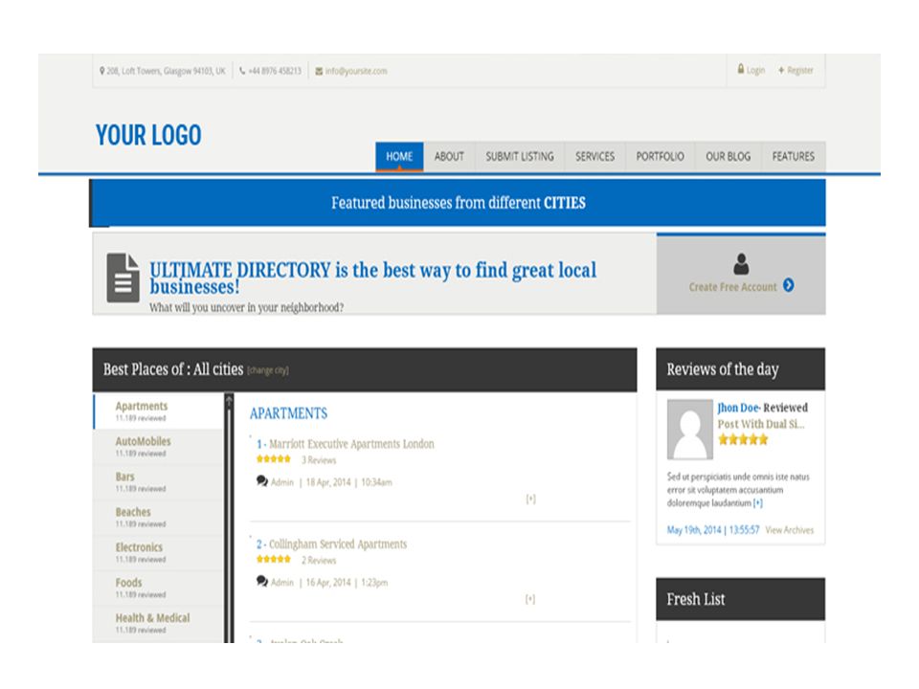Select the Electronics category
Viewport: 919px width, 689px height.
158,552
